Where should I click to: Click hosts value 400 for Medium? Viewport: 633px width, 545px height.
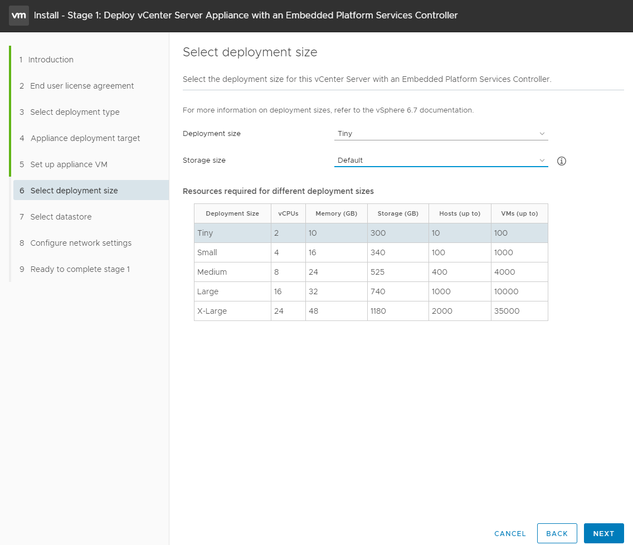coord(440,272)
